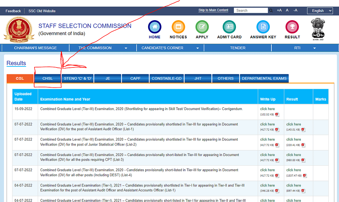
Task: Open write-up PDF icon for List-2 row
Action: (x=277, y=145)
